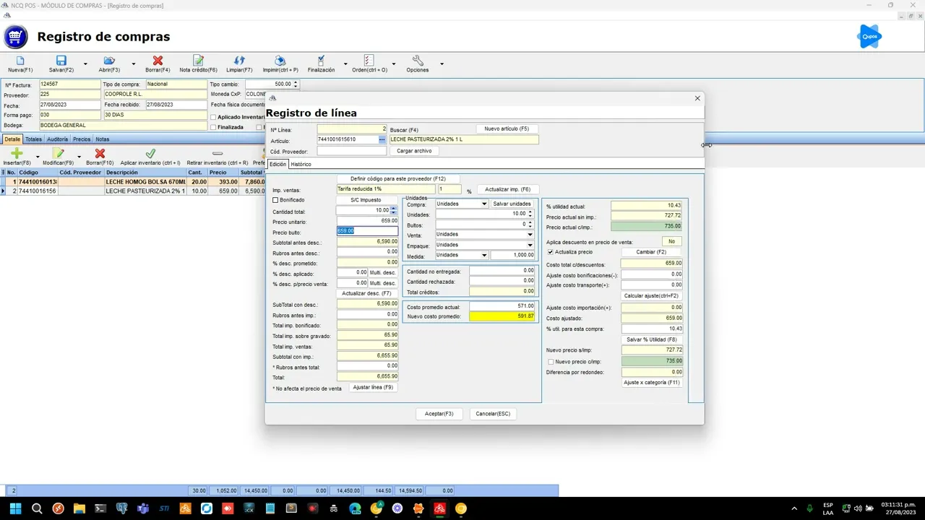Click the Nueva(F1) toolbar icon
Image resolution: width=925 pixels, height=520 pixels.
coord(20,61)
